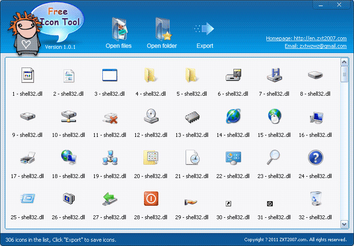Click the scrollbar up arrow
Screen dimensions: 354x246
344,62
